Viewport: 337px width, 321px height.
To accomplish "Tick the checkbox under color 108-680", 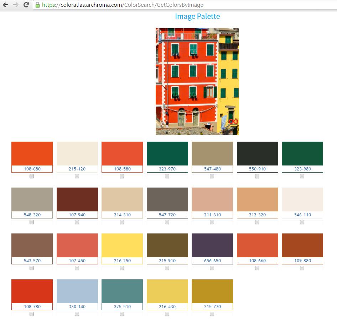I will click(x=32, y=176).
